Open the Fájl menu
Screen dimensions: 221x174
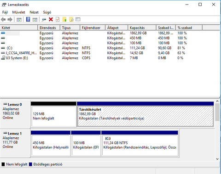(5, 12)
